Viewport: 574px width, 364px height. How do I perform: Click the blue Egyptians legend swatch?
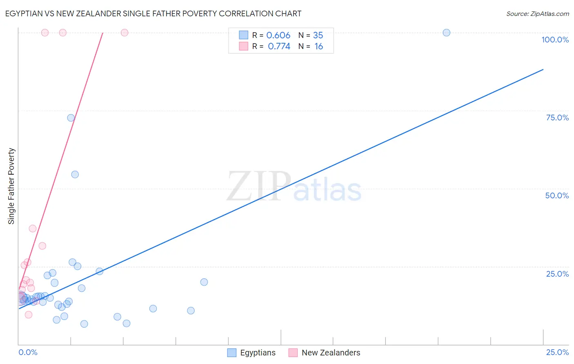232,353
